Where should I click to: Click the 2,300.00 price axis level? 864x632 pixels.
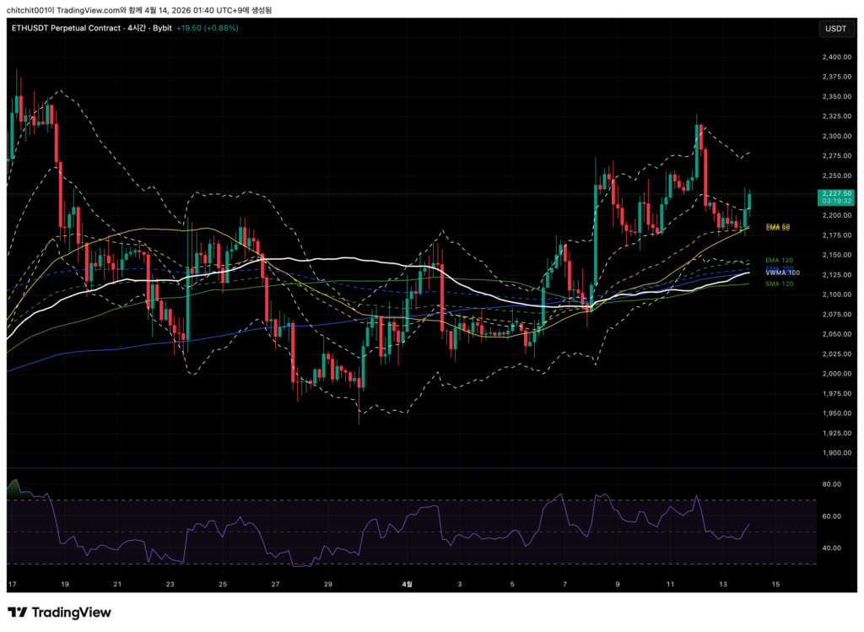tap(834, 137)
